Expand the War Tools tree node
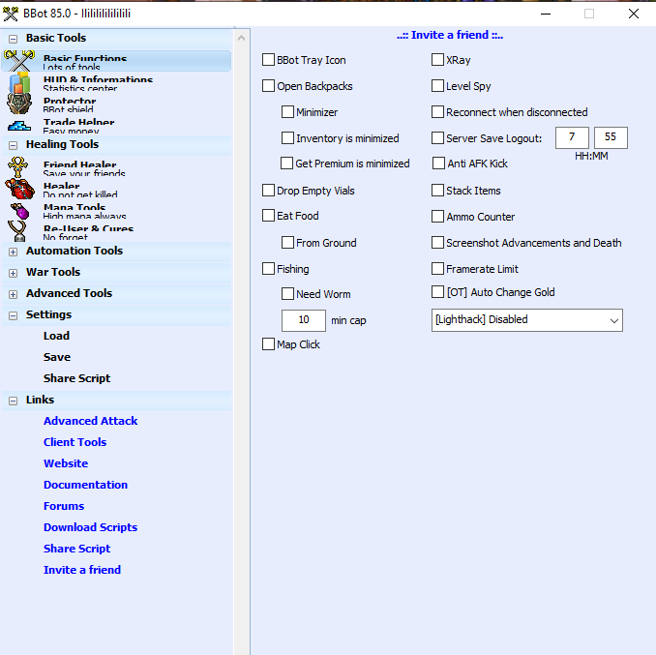656x655 pixels. (14, 273)
